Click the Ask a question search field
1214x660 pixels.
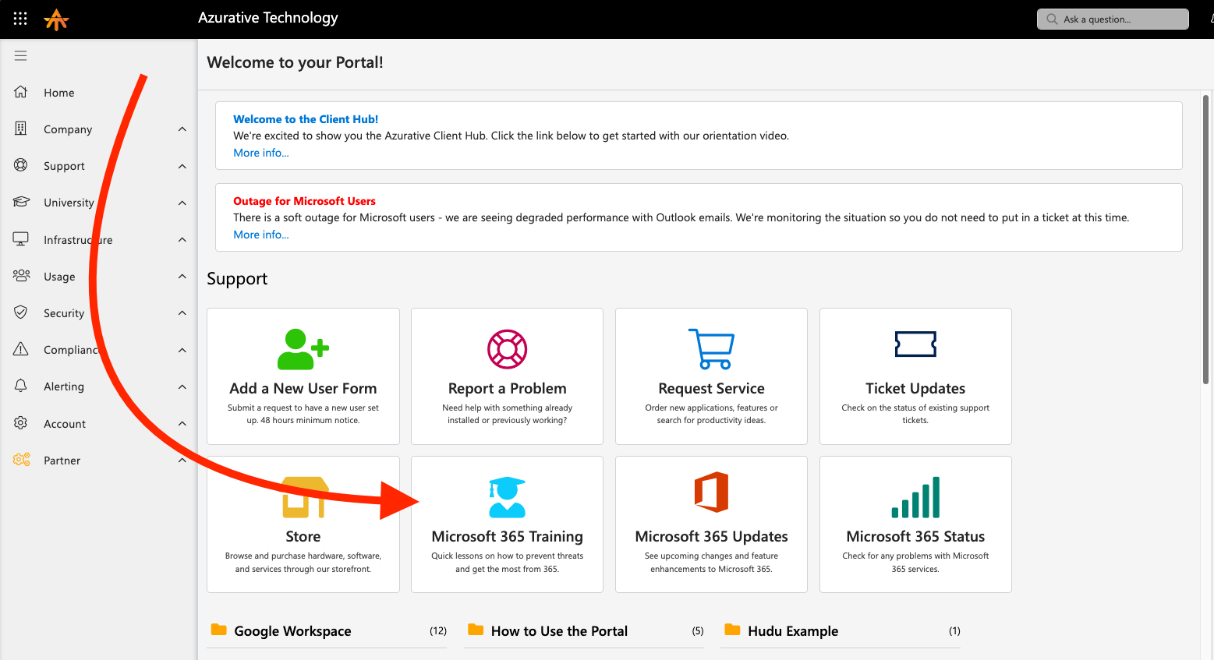pos(1113,19)
